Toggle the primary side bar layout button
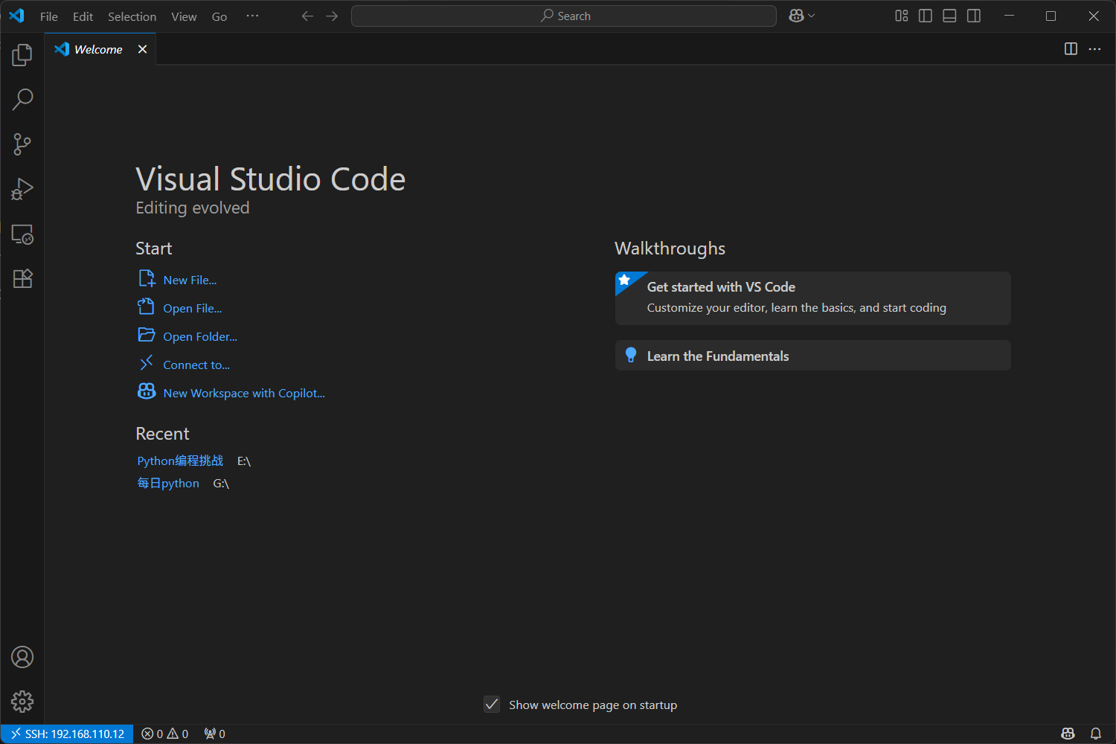This screenshot has height=744, width=1116. click(x=926, y=16)
